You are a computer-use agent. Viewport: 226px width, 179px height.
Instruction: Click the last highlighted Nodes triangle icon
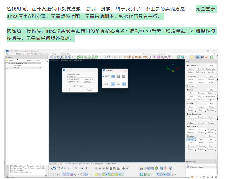click(124, 84)
